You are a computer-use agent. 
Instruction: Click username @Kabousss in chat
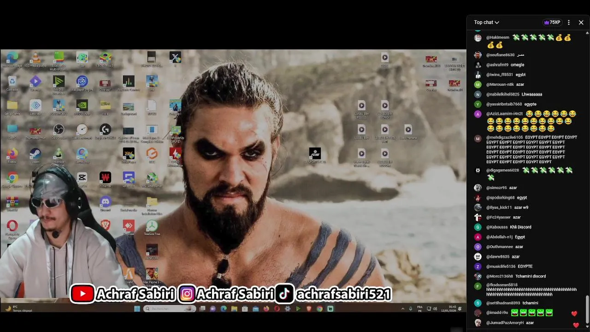pyautogui.click(x=497, y=227)
